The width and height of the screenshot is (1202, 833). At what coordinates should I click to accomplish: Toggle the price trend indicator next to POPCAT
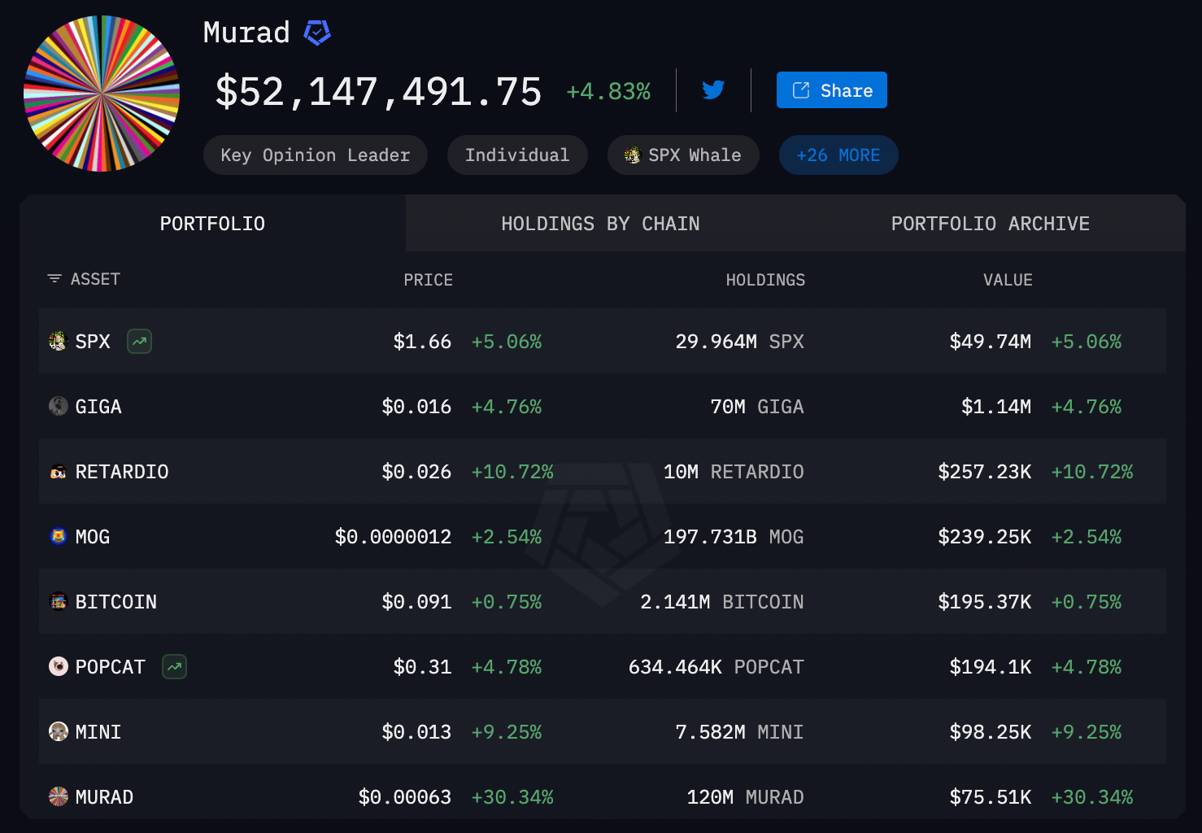pyautogui.click(x=173, y=666)
